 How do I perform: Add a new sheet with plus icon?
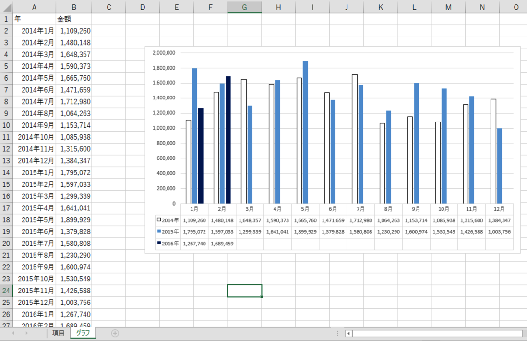click(x=115, y=333)
